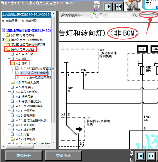
Task: Open 4.13 主动安全控制系统 page
Action: coord(31,120)
